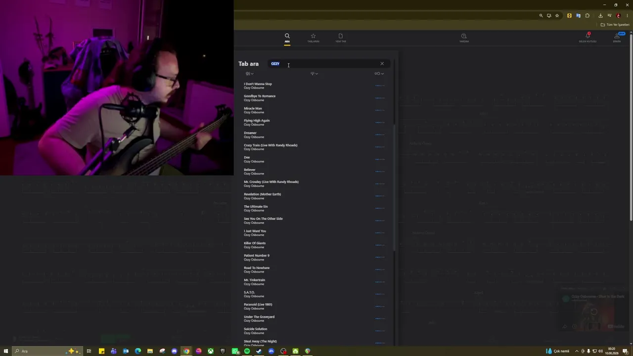The image size is (633, 356).
Task: Open Chrome's three-dot menu
Action: coord(627,16)
